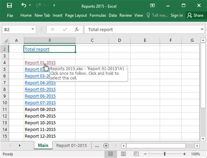The width and height of the screenshot is (207, 158).
Task: Click the greyed Redo arrow
Action: pyautogui.click(x=38, y=5)
